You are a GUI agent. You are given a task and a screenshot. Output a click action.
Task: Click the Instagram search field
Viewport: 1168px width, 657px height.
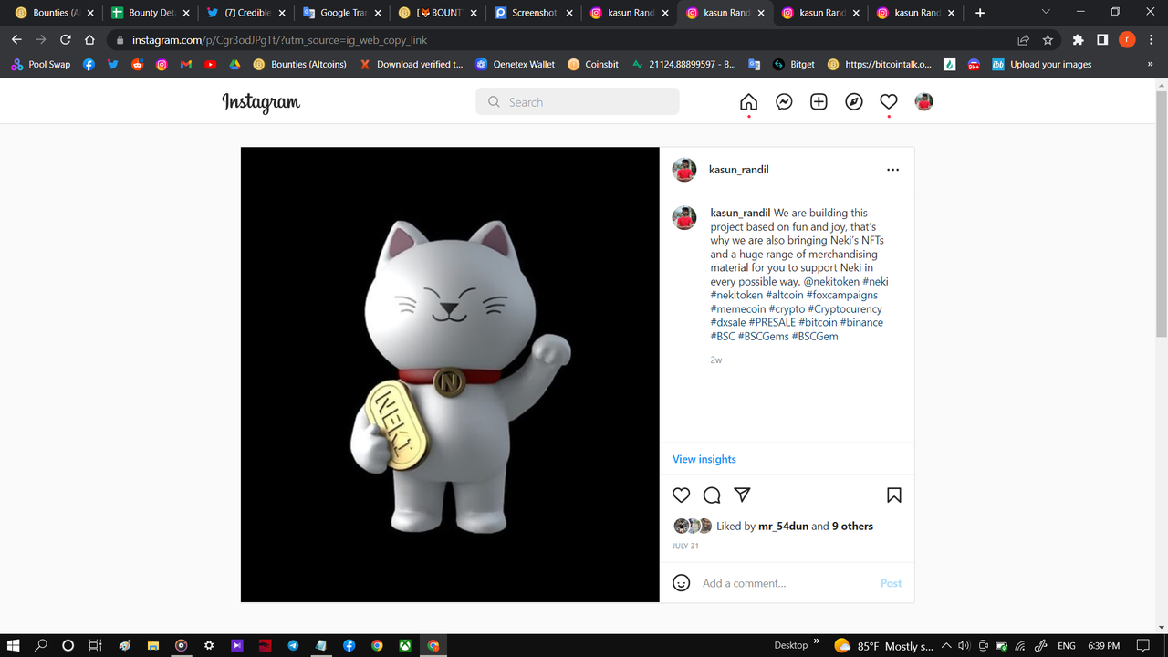coord(578,101)
